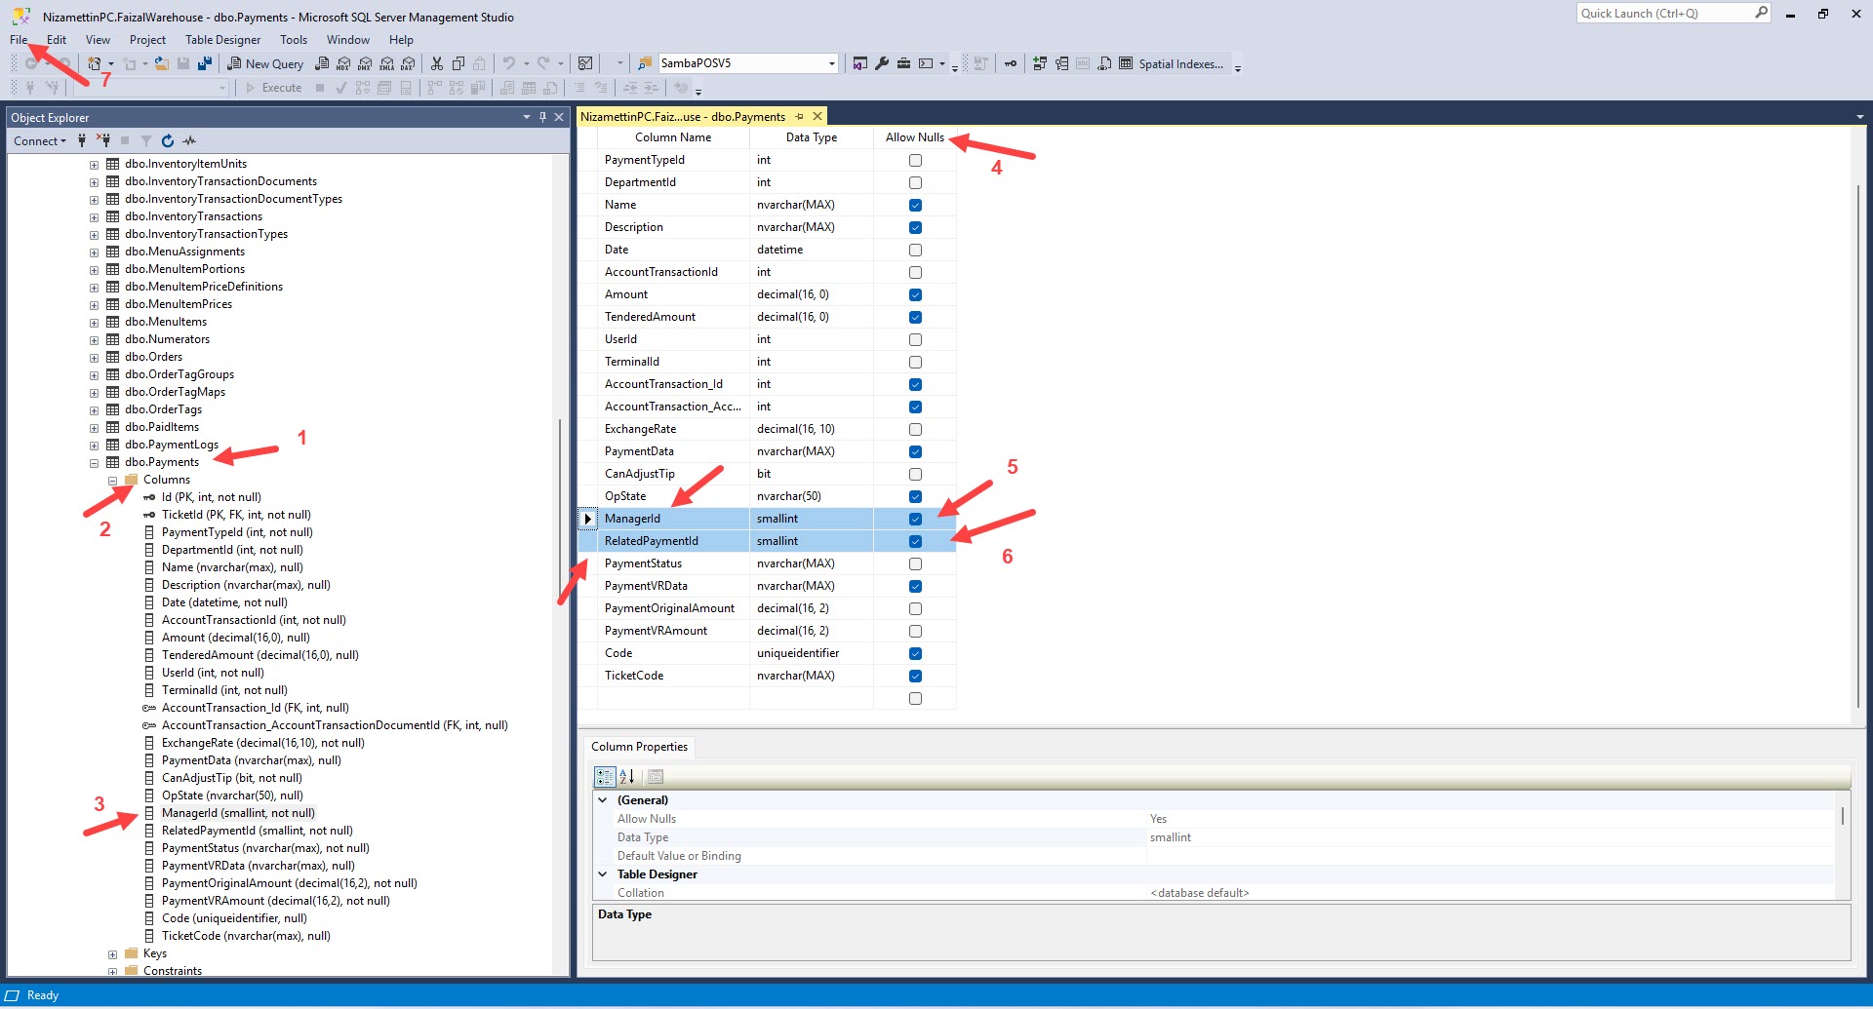Image resolution: width=1873 pixels, height=1009 pixels.
Task: Refresh the Object Explorer tree
Action: 168,141
